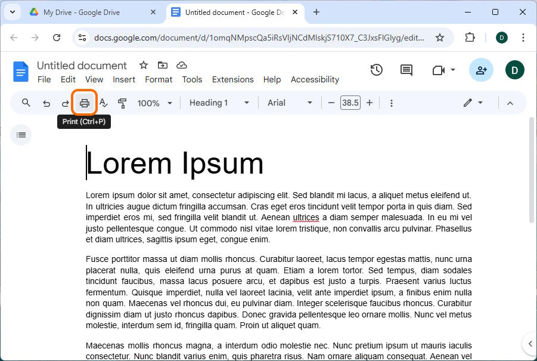The image size is (537, 361).
Task: Click the Untitled document title field
Action: coord(82,66)
